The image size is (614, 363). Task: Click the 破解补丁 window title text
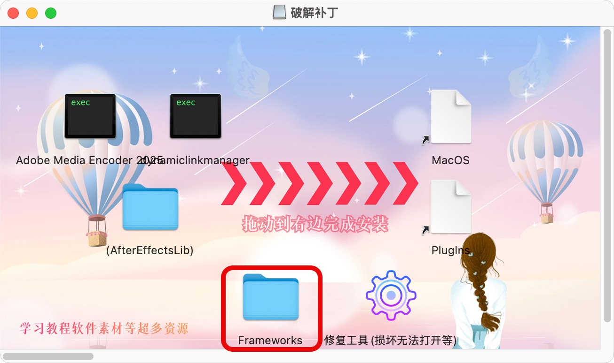pyautogui.click(x=314, y=13)
